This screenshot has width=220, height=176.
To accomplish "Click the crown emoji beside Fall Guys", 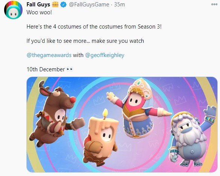I will (55, 5).
